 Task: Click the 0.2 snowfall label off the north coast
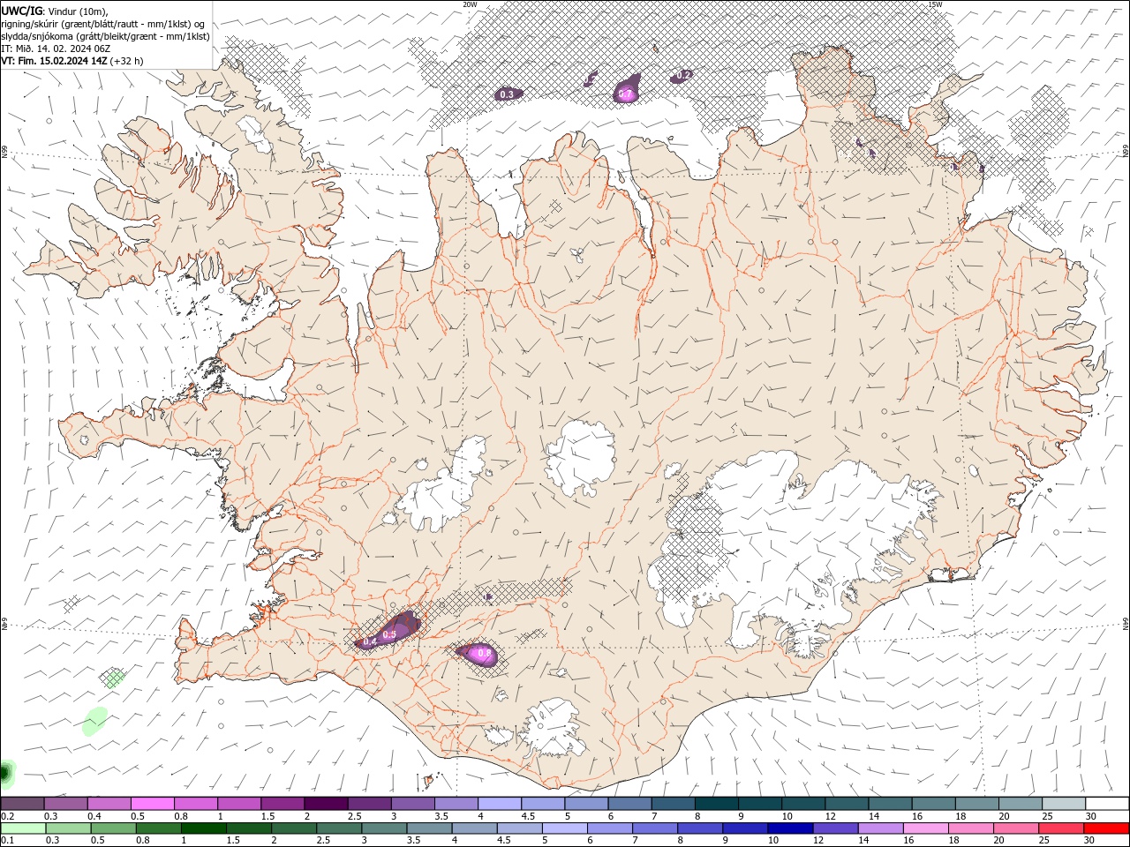[x=682, y=76]
